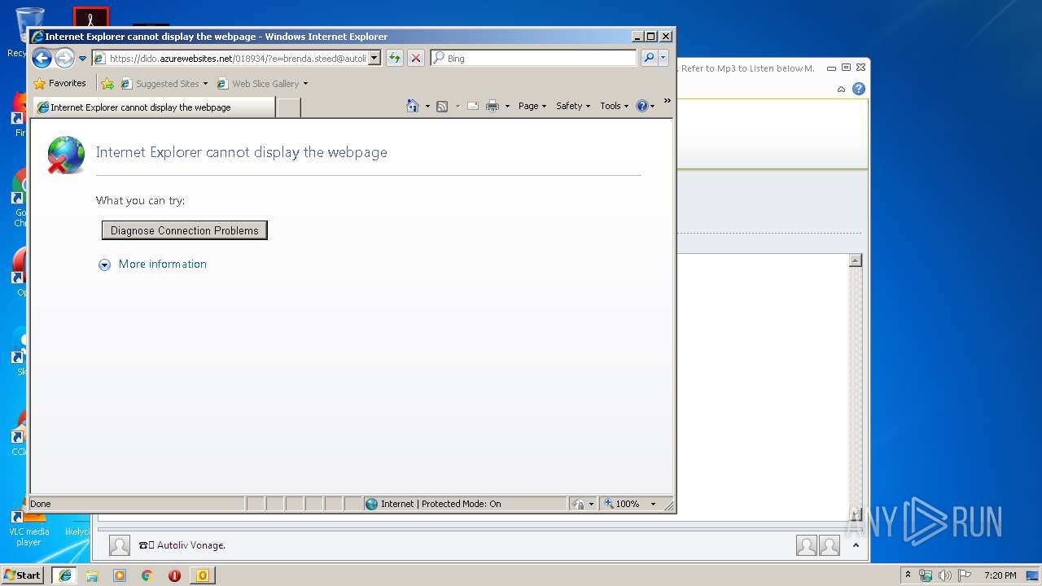This screenshot has height=586, width=1042.
Task: Click the Home icon in command bar
Action: pos(413,106)
